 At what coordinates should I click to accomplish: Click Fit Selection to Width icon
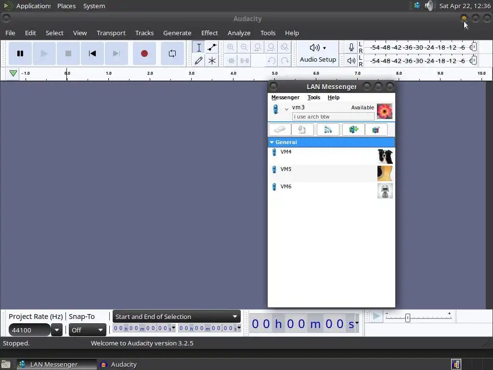tap(258, 47)
